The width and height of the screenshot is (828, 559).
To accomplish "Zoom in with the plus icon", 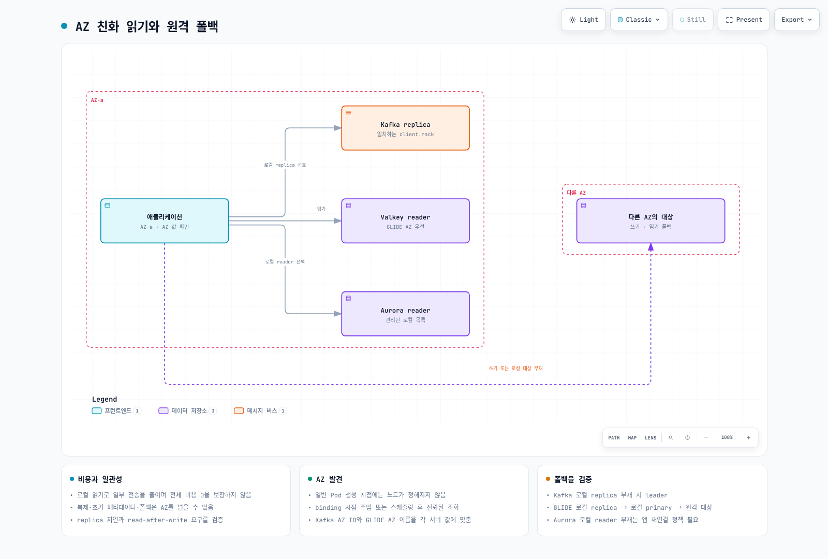I will (748, 438).
